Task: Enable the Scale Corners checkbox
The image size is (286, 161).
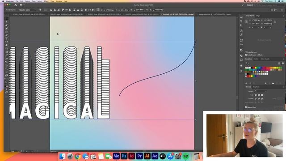Action: point(246,52)
